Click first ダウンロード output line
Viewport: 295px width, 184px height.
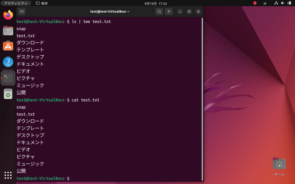(x=30, y=43)
